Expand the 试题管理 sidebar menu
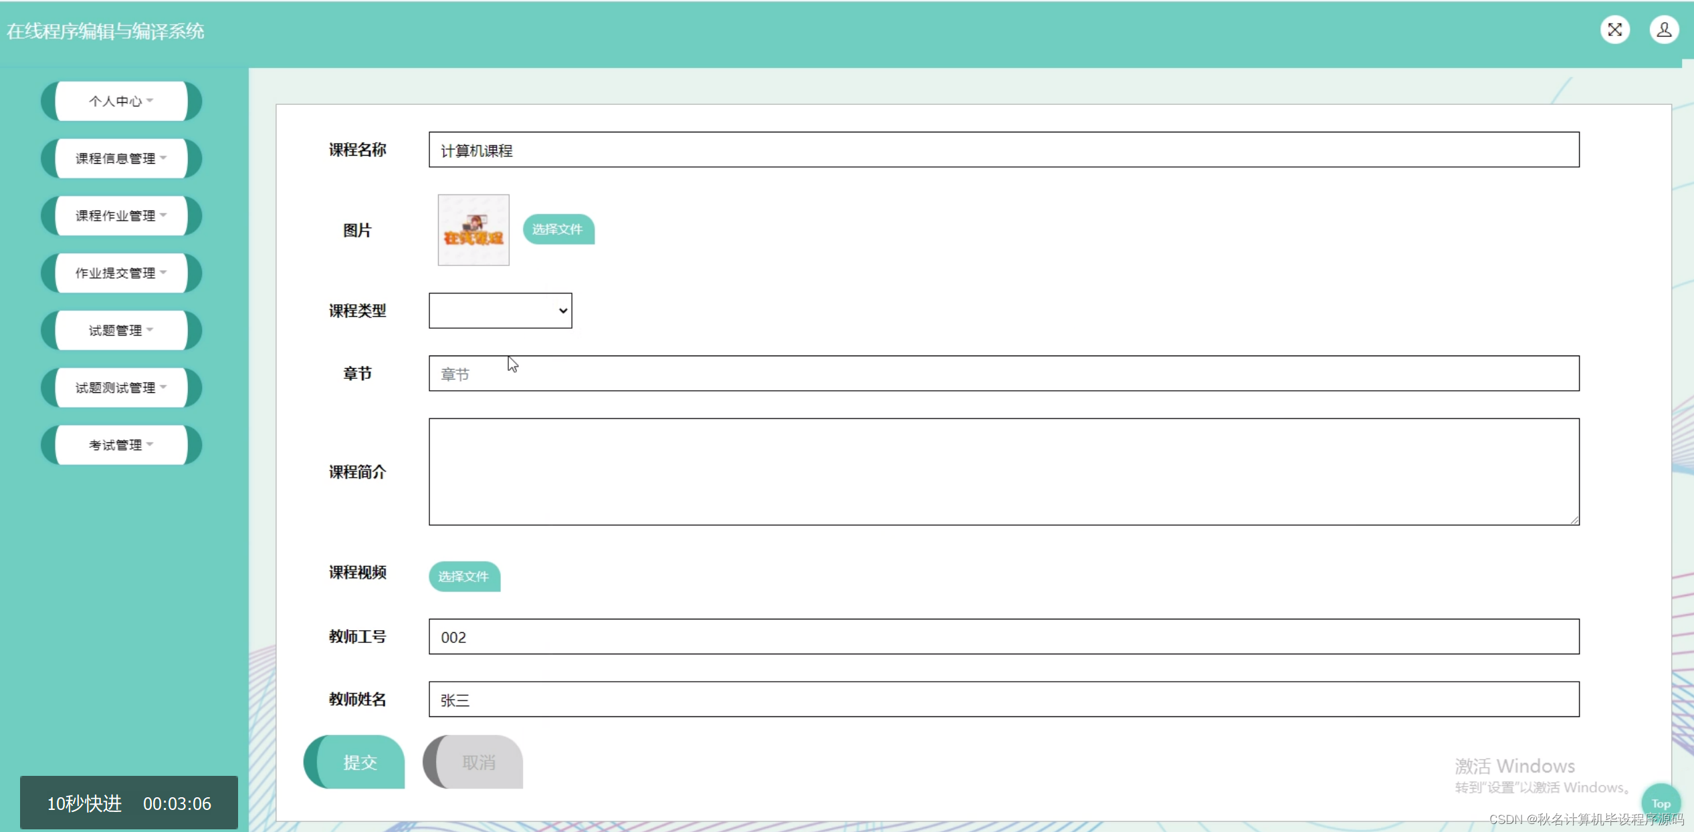 click(x=121, y=330)
